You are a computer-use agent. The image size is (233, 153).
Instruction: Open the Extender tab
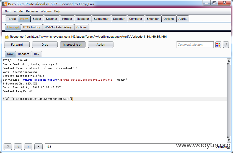click(x=153, y=19)
